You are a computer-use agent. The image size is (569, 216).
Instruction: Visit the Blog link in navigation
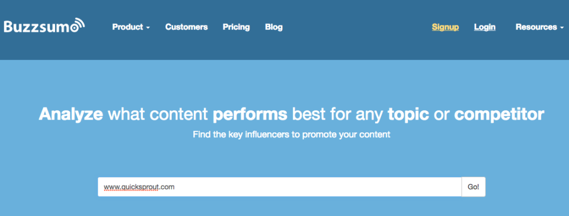(x=273, y=27)
